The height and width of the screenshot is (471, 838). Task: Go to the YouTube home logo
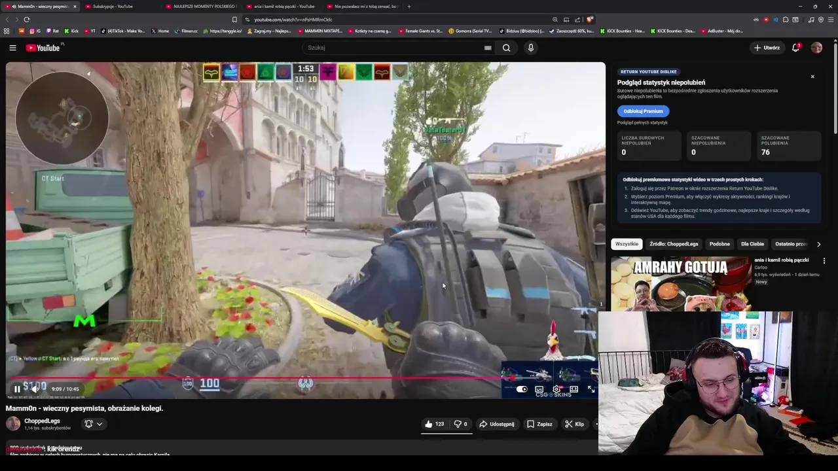click(43, 48)
